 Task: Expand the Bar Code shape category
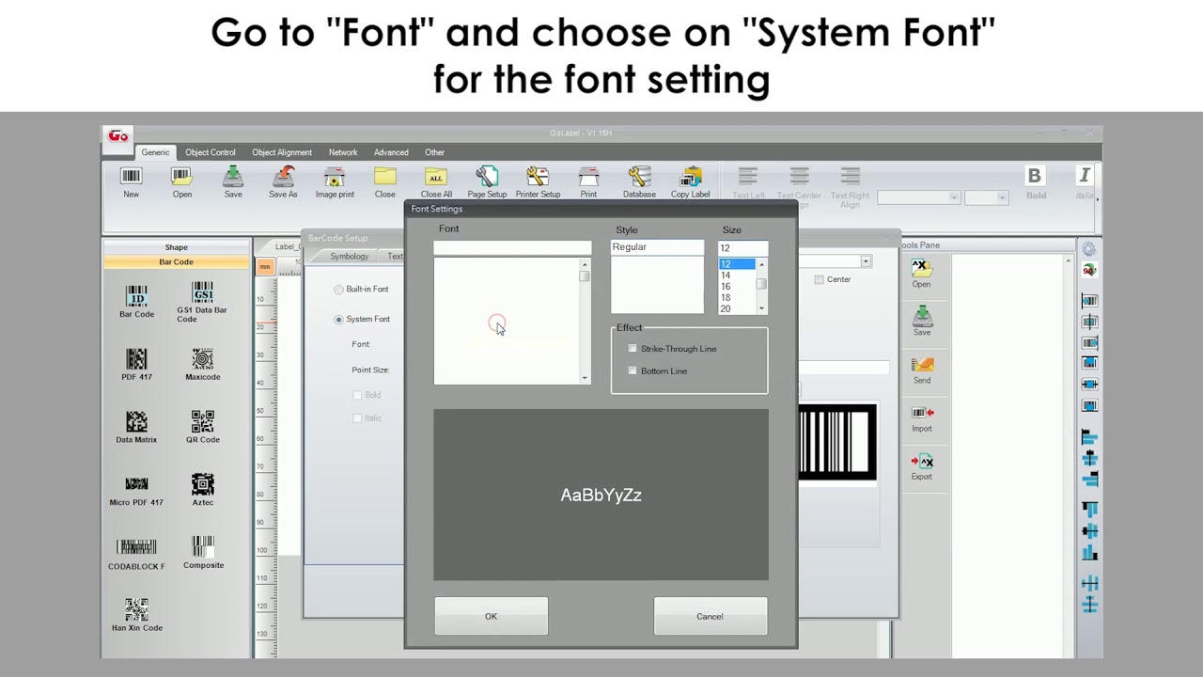[x=177, y=262]
